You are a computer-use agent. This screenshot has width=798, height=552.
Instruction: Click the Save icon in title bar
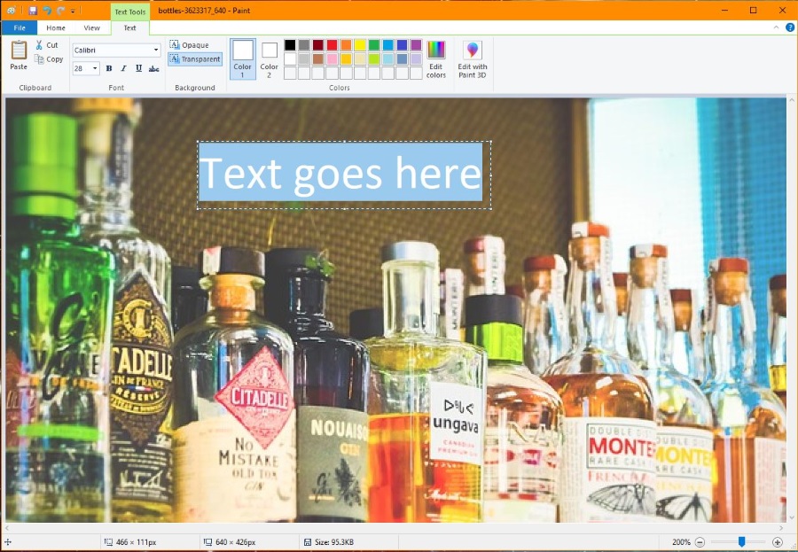33,11
